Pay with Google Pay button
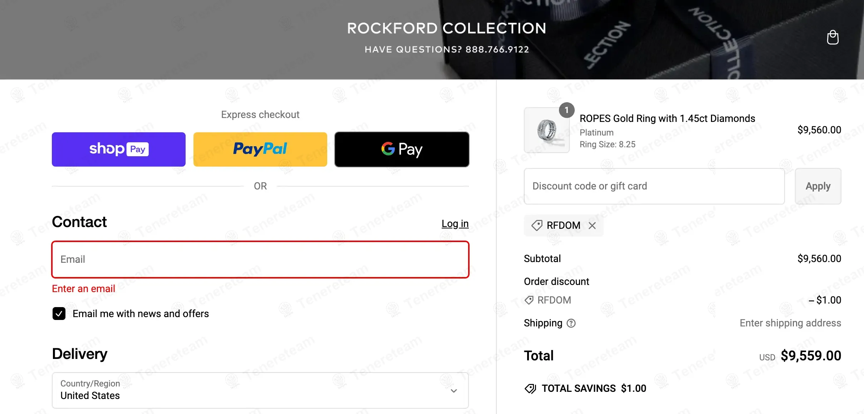The width and height of the screenshot is (864, 414). (x=402, y=149)
